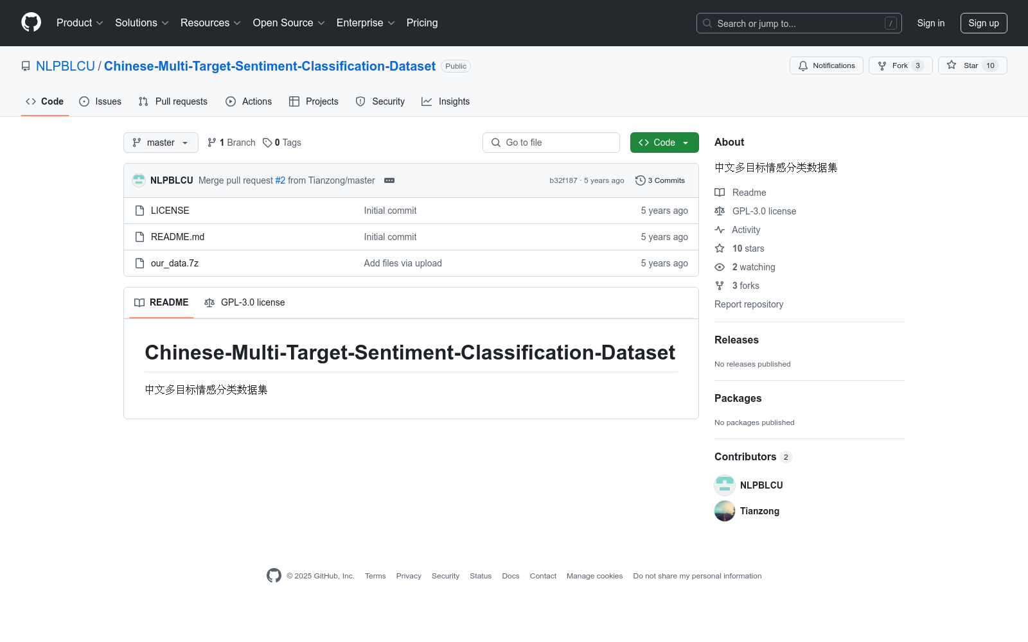Open LICENSE row's Initial commit message
This screenshot has height=642, width=1028.
(390, 211)
